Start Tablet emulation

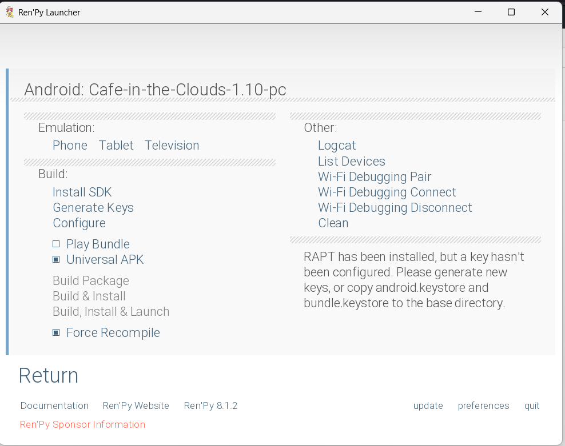click(116, 146)
